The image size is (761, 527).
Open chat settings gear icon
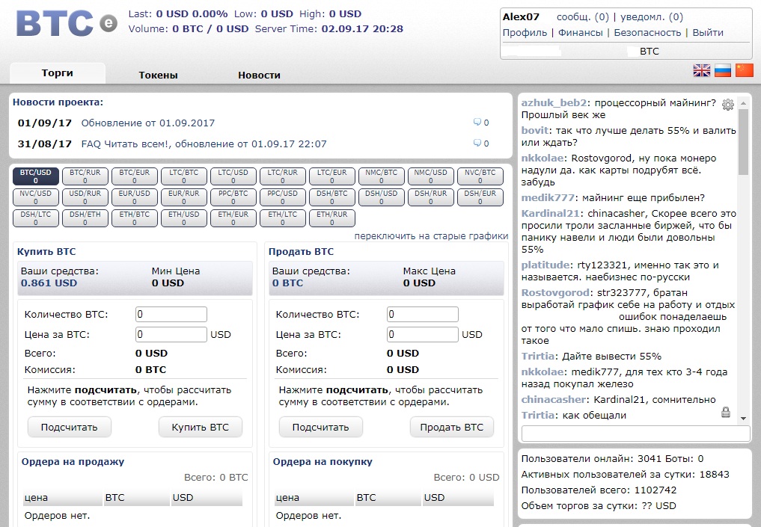(x=727, y=104)
